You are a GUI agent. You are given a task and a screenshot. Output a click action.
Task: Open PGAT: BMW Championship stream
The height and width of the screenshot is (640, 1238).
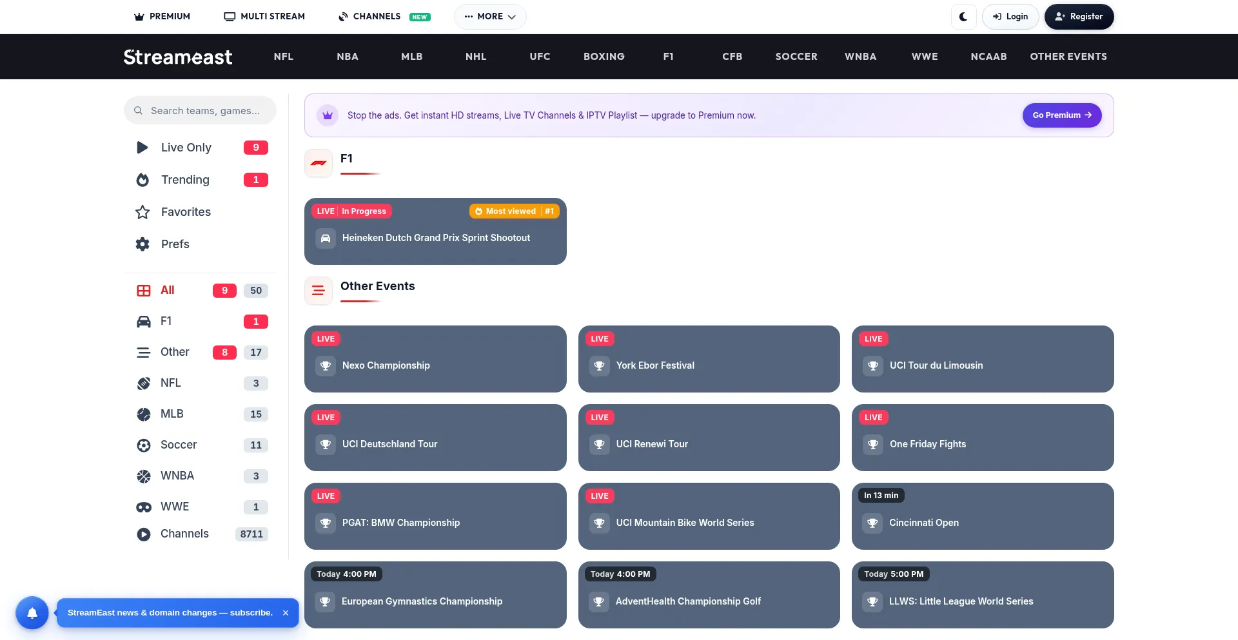(x=435, y=516)
